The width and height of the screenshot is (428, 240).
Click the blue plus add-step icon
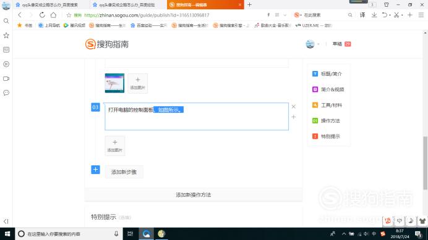(x=95, y=170)
